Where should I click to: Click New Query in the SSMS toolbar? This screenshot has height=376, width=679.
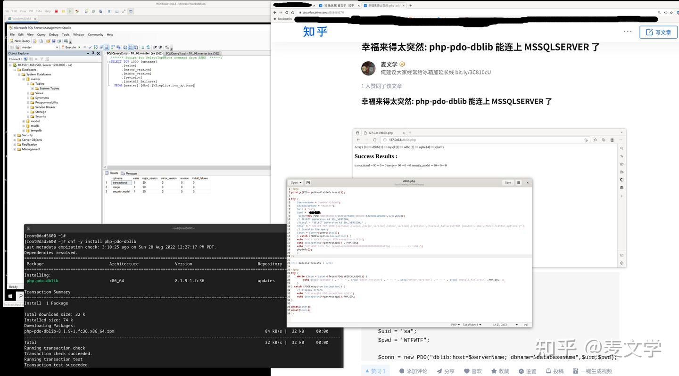(x=20, y=41)
